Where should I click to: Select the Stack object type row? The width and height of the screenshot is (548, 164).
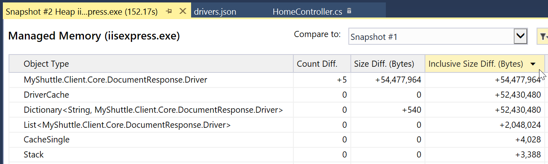(34, 155)
